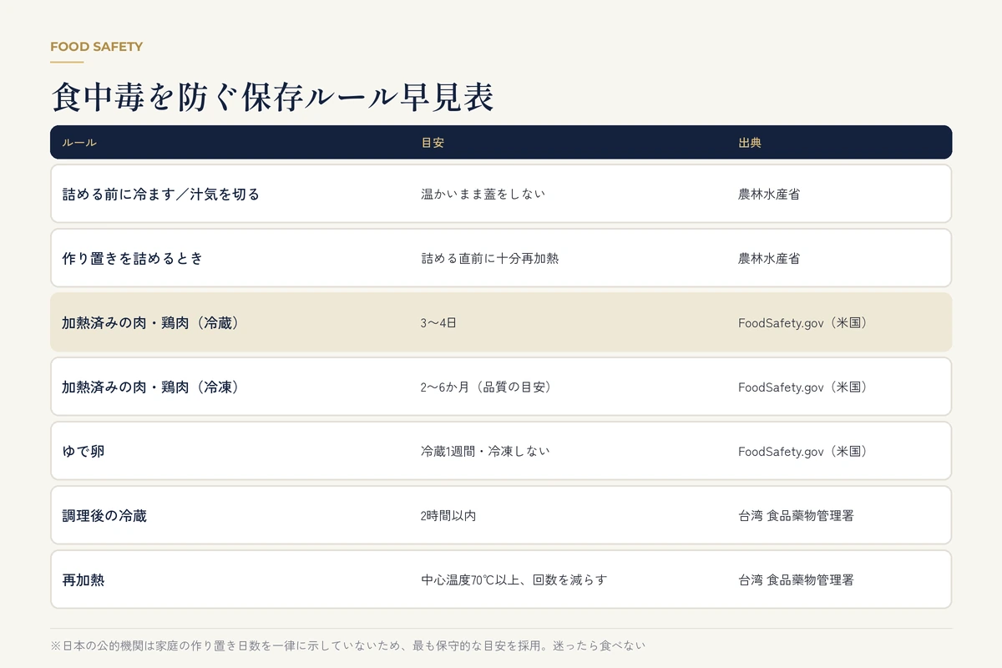This screenshot has width=1002, height=668.
Task: Click the "FOOD SAFETY" label above the title
Action: pos(96,47)
